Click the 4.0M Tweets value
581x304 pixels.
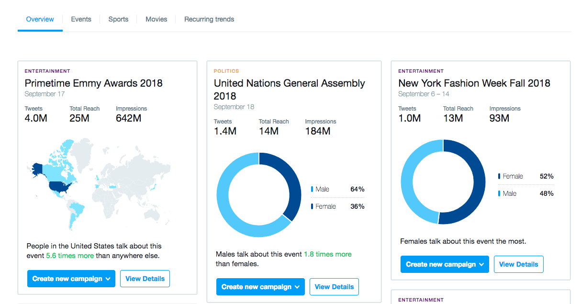(x=36, y=118)
